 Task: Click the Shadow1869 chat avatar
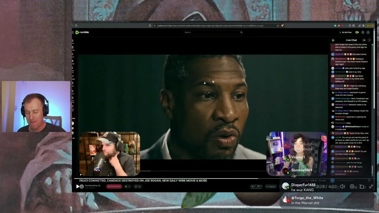pyautogui.click(x=285, y=171)
